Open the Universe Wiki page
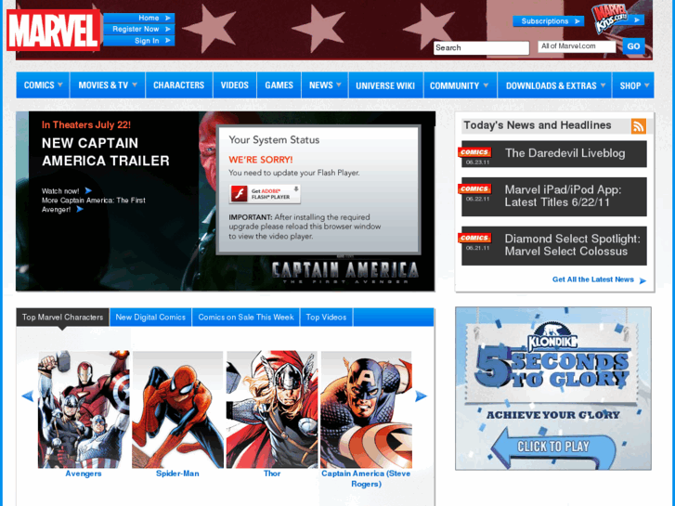Viewport: 675px width, 506px height. [385, 85]
